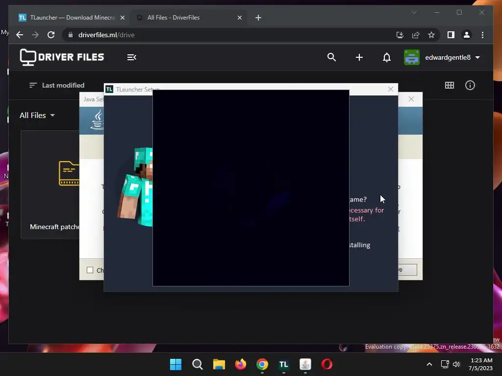This screenshot has width=502, height=376.
Task: Toggle Chrome side panel
Action: pyautogui.click(x=451, y=35)
